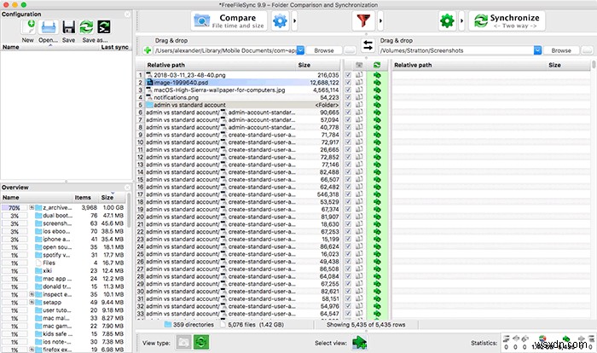Click the New configuration icon
Viewport: 597px width, 353px height.
(28, 27)
